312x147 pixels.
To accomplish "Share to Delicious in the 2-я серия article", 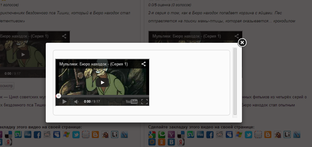I will point(181,135).
